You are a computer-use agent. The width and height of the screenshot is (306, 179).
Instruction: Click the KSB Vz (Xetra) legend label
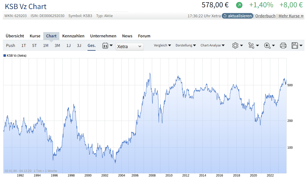tap(17, 55)
